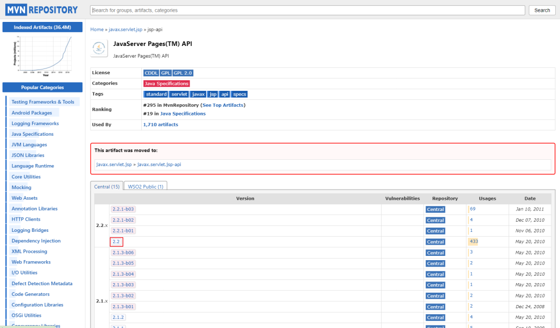The width and height of the screenshot is (560, 328).
Task: Open version 2.1.3-b05
Action: pos(123,263)
